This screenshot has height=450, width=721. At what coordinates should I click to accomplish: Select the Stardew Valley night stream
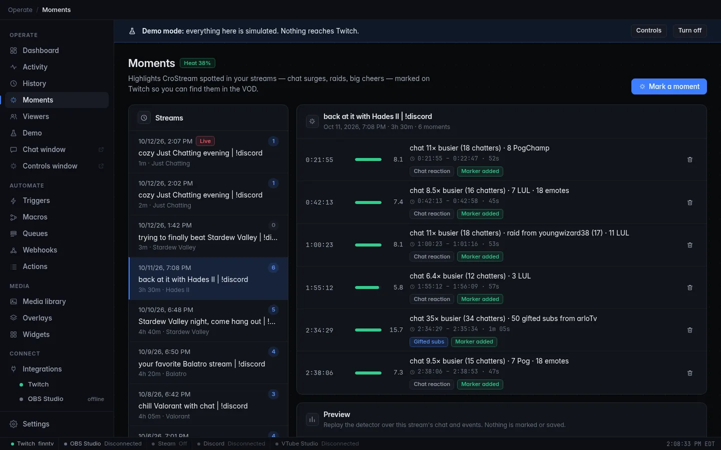208,320
